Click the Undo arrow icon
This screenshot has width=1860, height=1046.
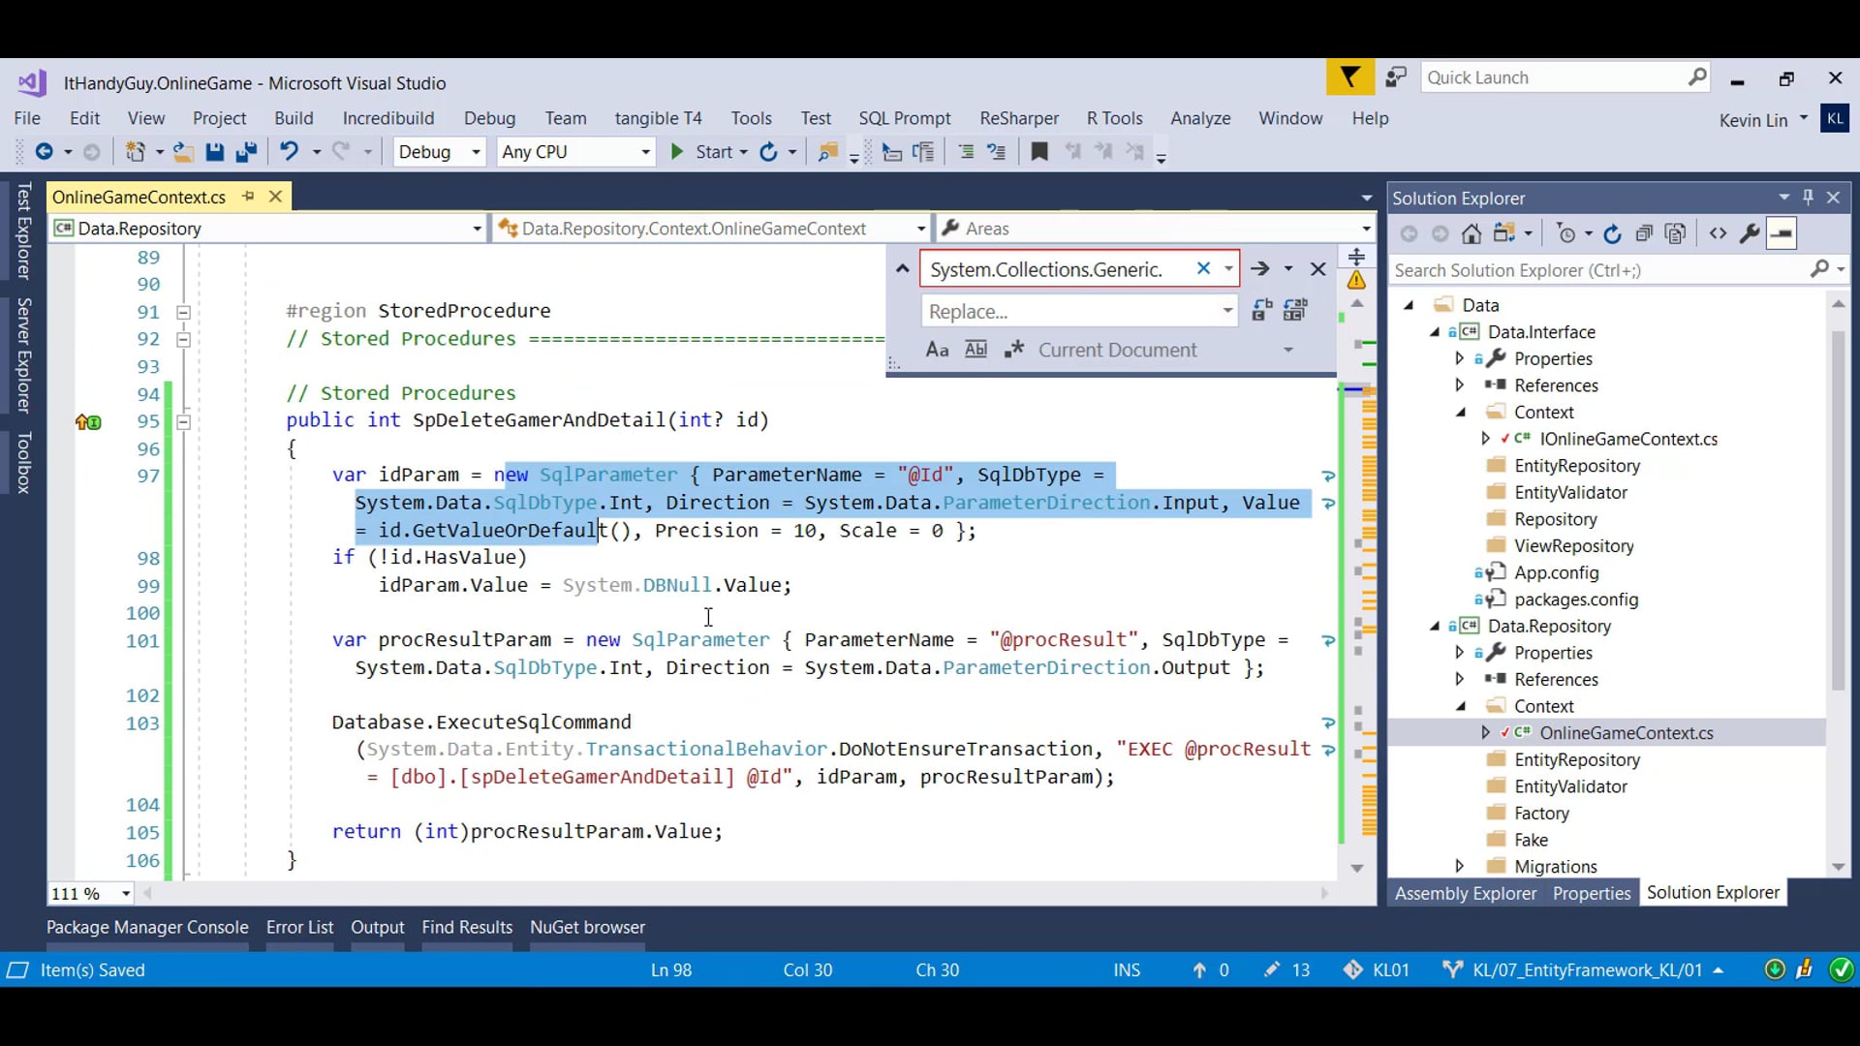tap(289, 152)
